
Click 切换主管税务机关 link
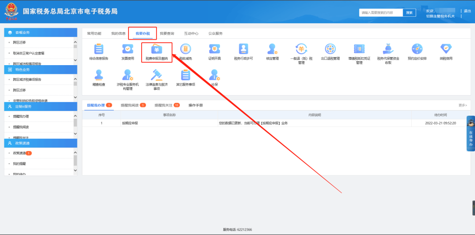coord(441,16)
